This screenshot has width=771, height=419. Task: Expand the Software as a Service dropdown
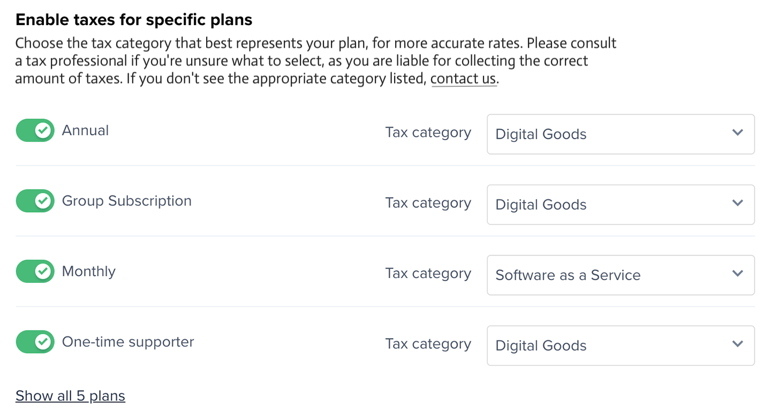click(620, 275)
